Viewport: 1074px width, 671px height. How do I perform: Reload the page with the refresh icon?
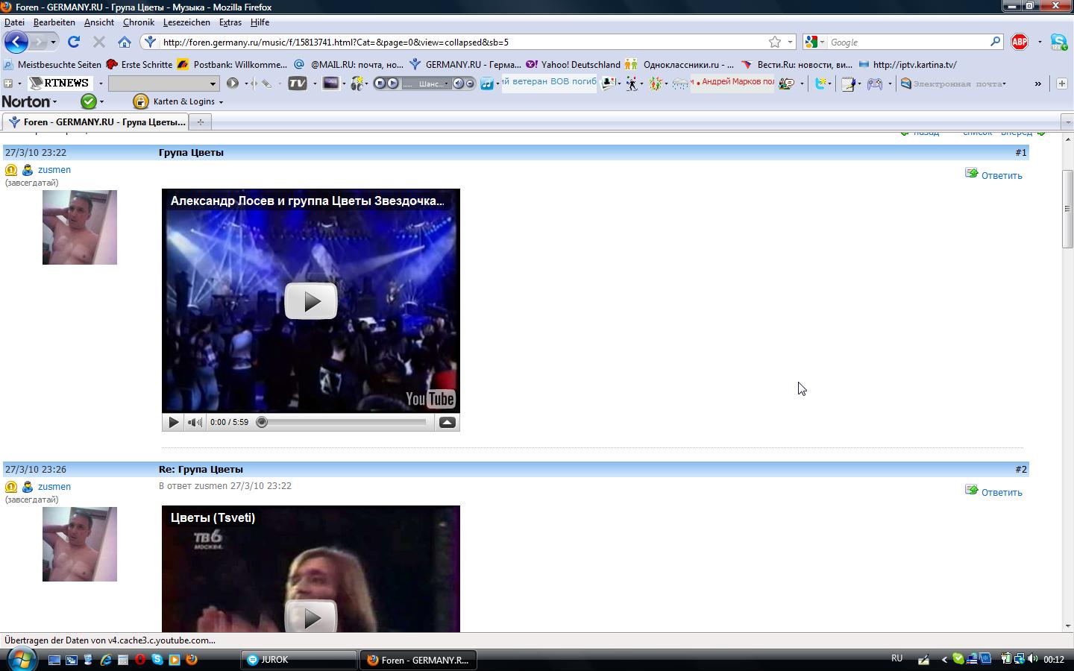tap(73, 42)
